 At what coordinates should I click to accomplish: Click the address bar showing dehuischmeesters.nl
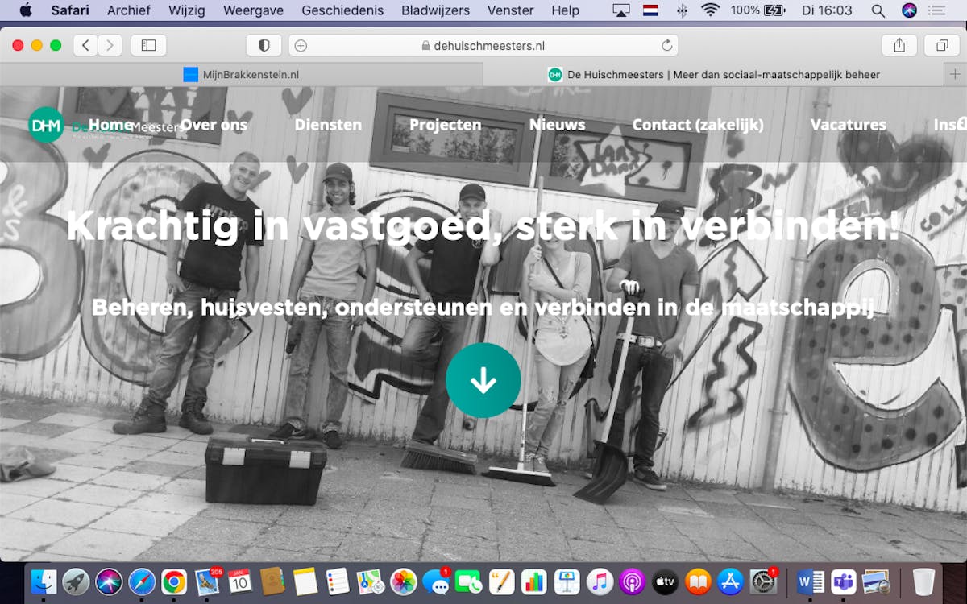483,45
